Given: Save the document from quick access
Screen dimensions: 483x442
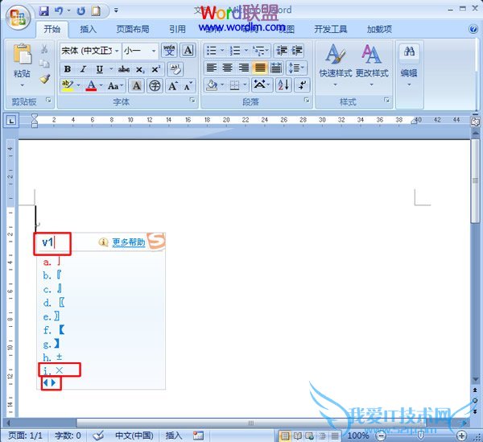Looking at the screenshot, I should [43, 11].
